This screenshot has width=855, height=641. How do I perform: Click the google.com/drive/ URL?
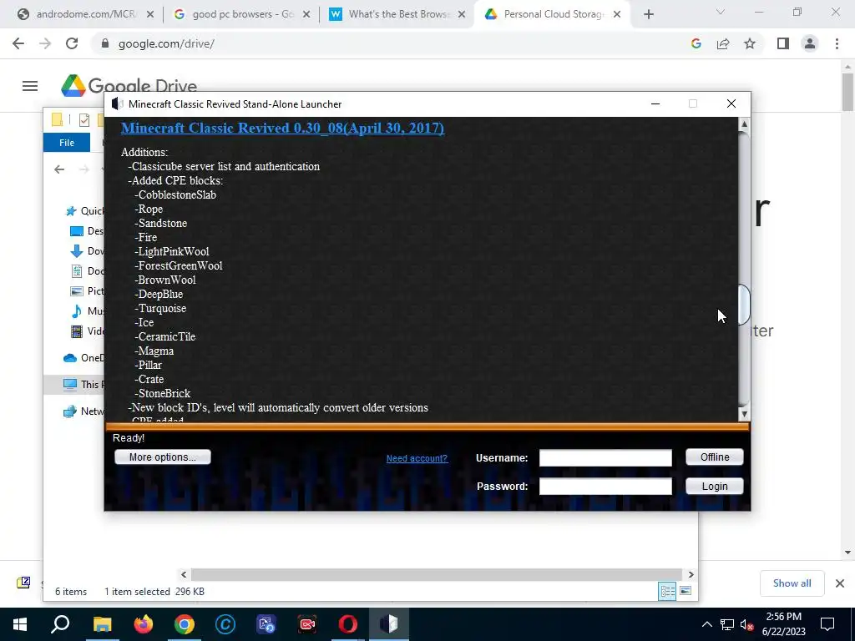[x=166, y=43]
